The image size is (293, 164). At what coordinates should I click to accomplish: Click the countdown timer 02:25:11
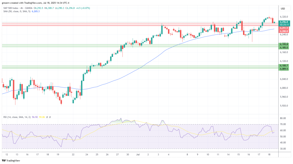pos(284,25)
